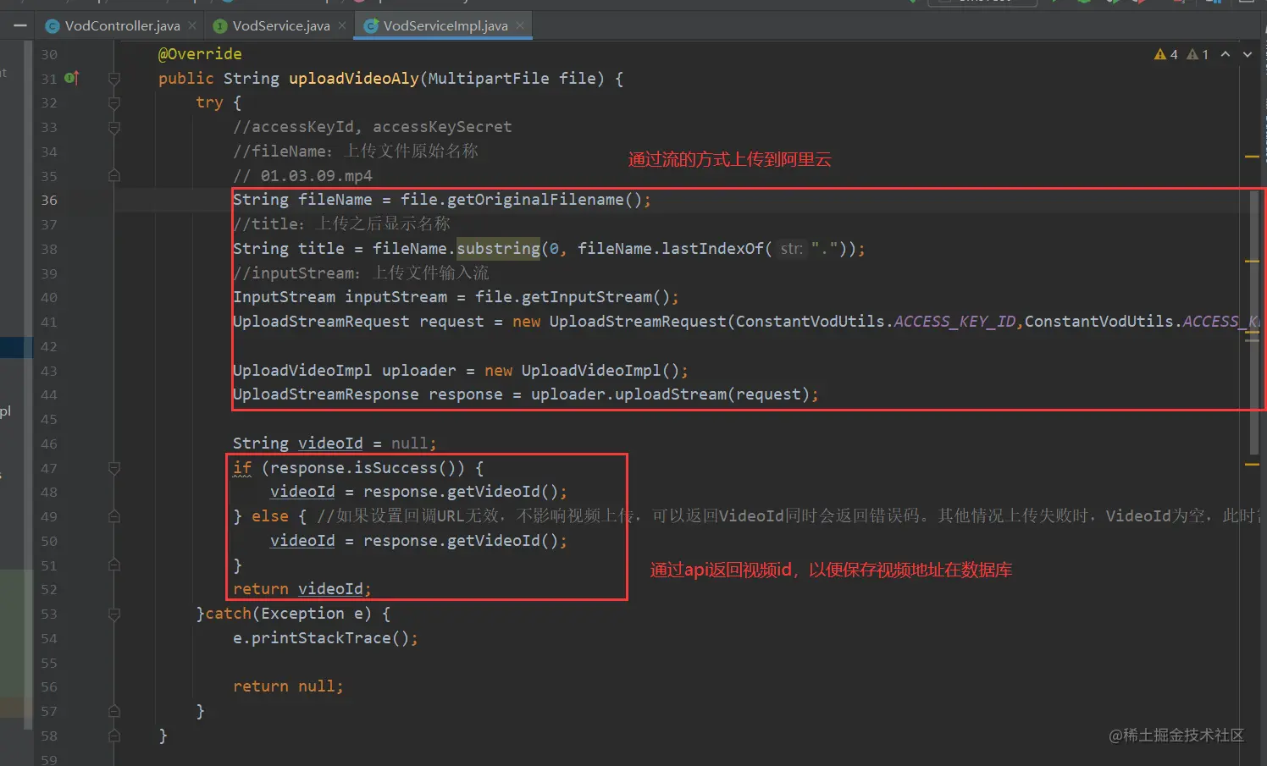Click the else keyword on line 49
1267x766 pixels.
click(x=270, y=516)
